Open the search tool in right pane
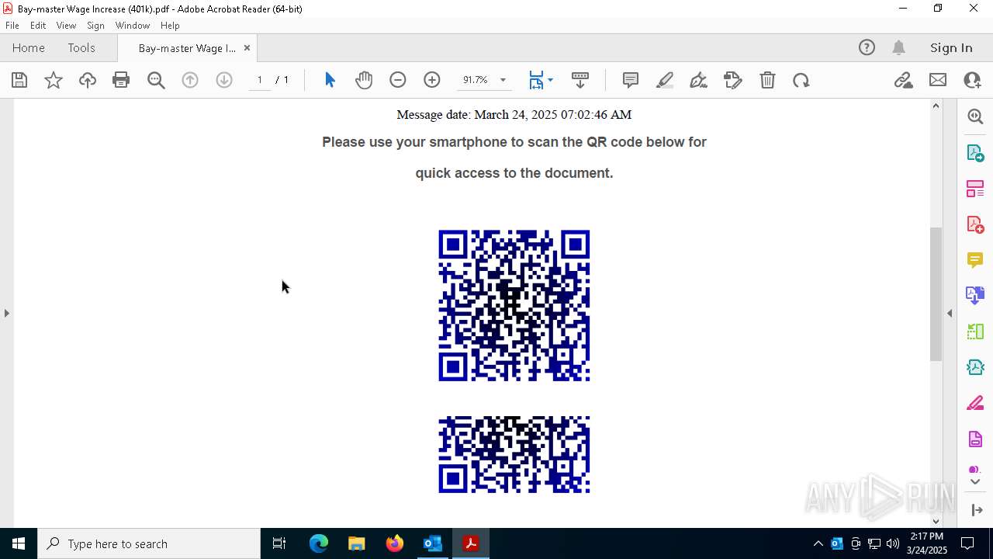Image resolution: width=993 pixels, height=559 pixels. [975, 116]
